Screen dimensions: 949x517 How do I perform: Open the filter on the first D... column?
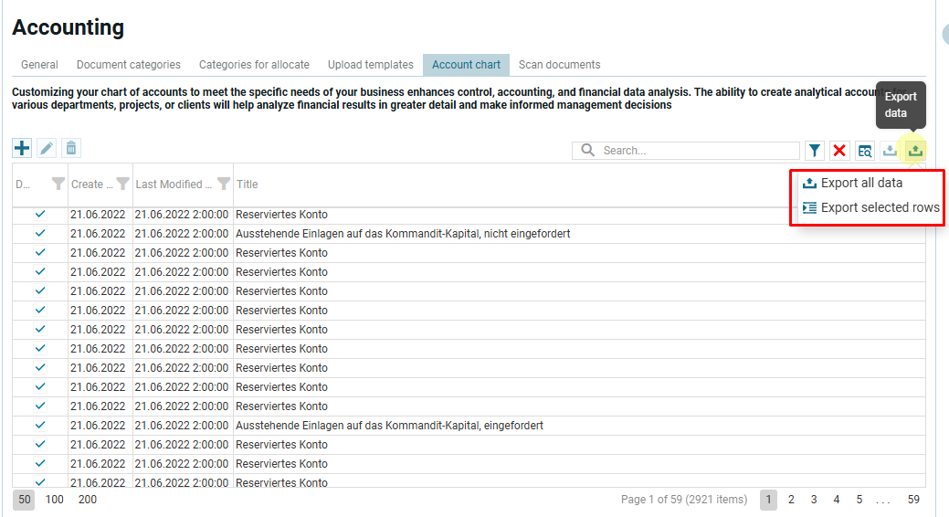click(x=58, y=185)
